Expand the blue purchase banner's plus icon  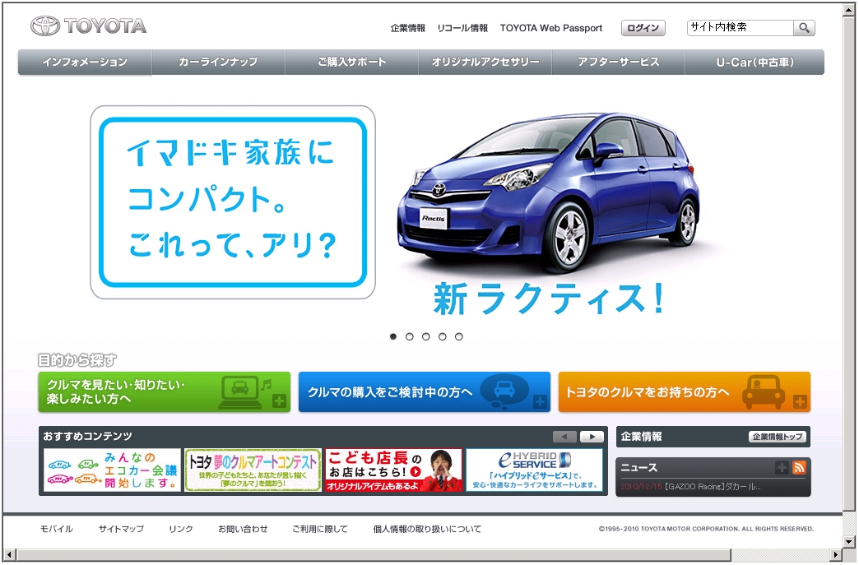540,402
